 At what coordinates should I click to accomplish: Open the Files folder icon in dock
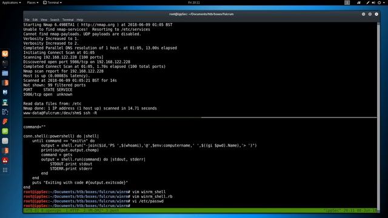coord(5,73)
